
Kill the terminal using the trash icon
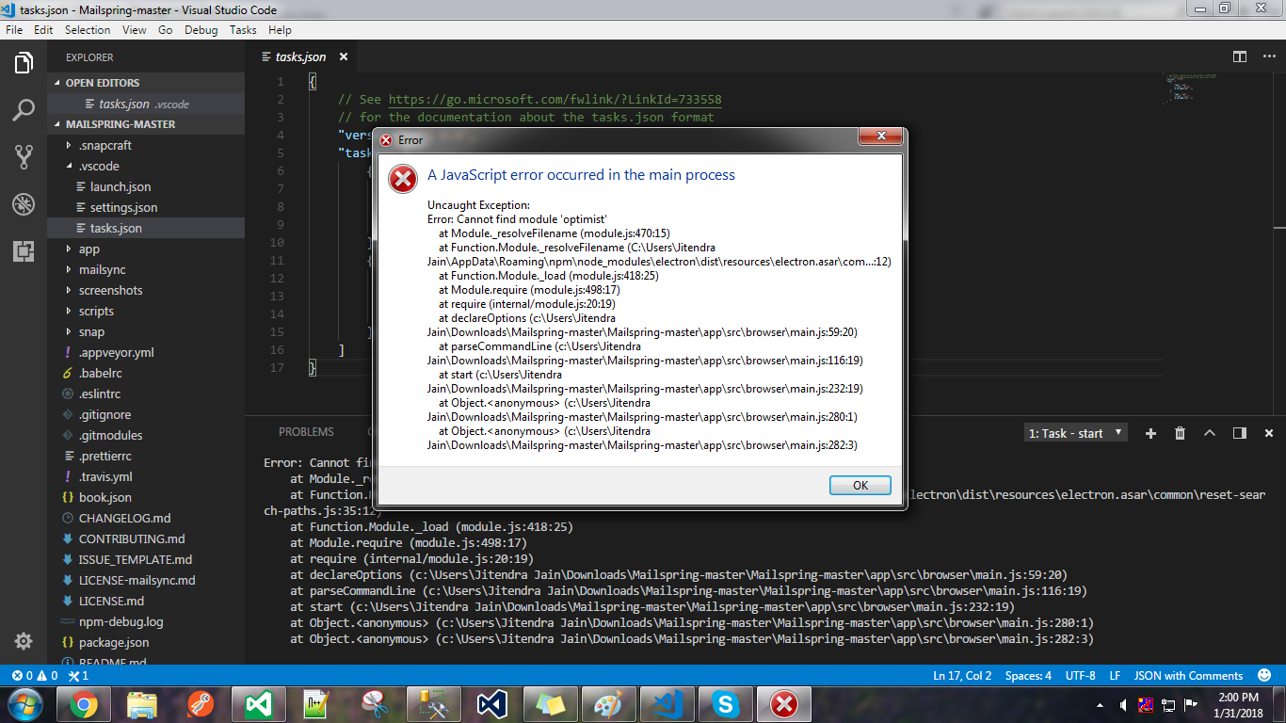[x=1180, y=432]
